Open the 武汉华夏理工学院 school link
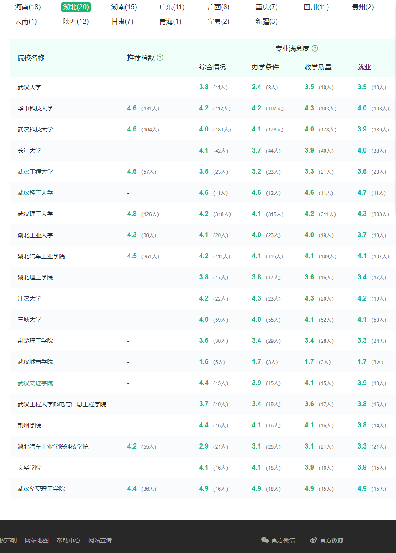The width and height of the screenshot is (396, 553). click(x=41, y=489)
